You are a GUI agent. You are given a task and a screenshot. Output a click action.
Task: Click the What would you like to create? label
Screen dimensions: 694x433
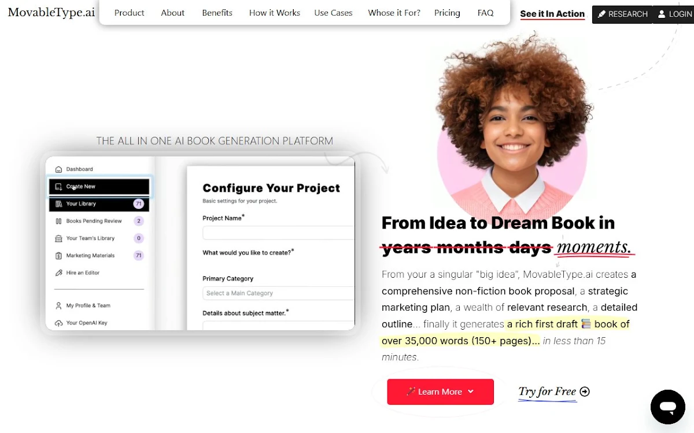pos(248,252)
